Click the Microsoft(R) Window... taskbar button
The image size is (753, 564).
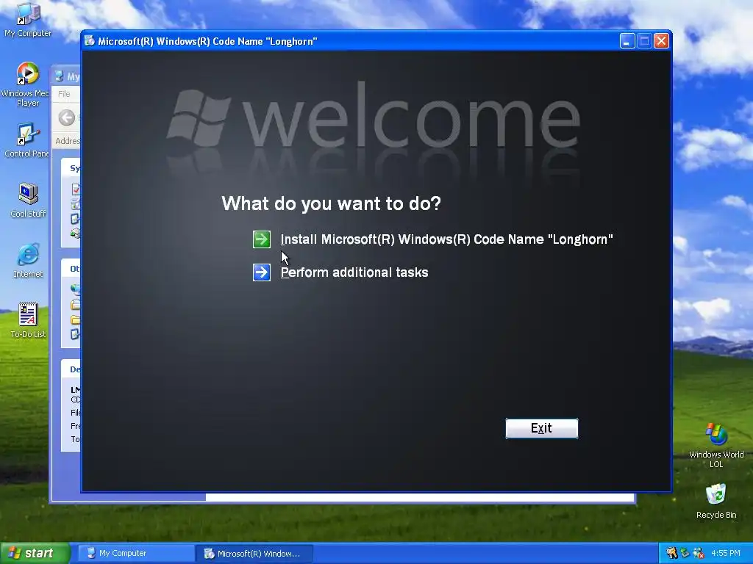(x=254, y=554)
